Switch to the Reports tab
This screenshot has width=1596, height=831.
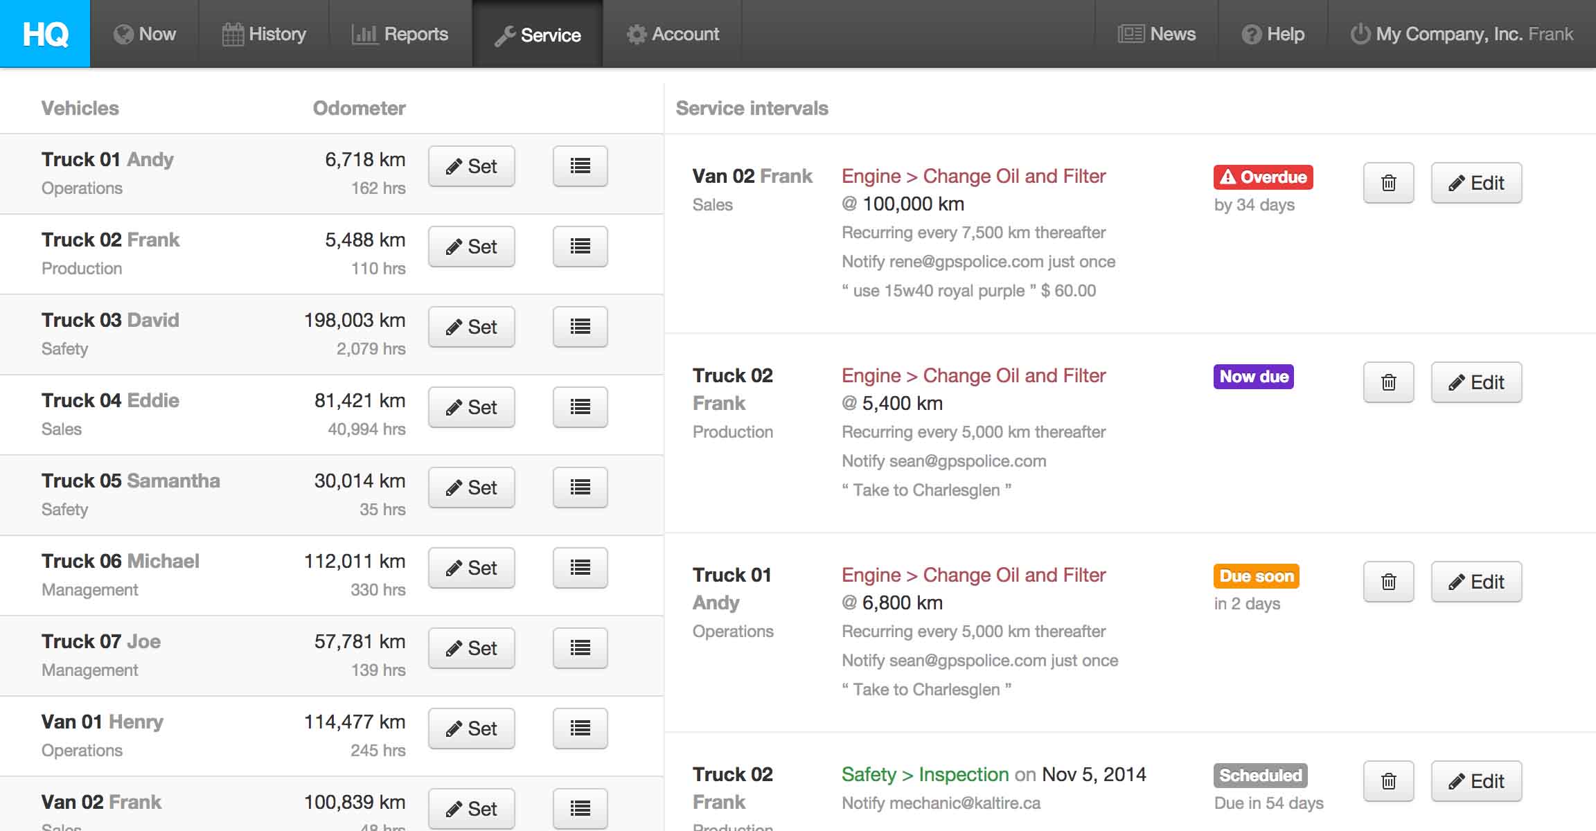point(400,34)
